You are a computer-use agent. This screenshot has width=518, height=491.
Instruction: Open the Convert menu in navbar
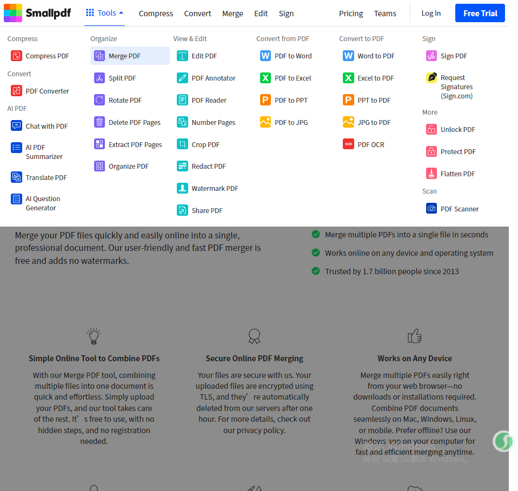tap(197, 14)
